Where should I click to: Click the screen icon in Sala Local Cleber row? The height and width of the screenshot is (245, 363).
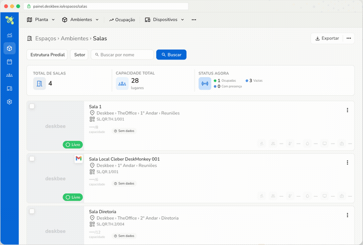(325, 196)
